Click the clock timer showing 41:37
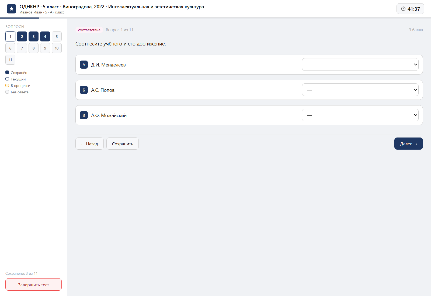This screenshot has height=296, width=431. (410, 9)
